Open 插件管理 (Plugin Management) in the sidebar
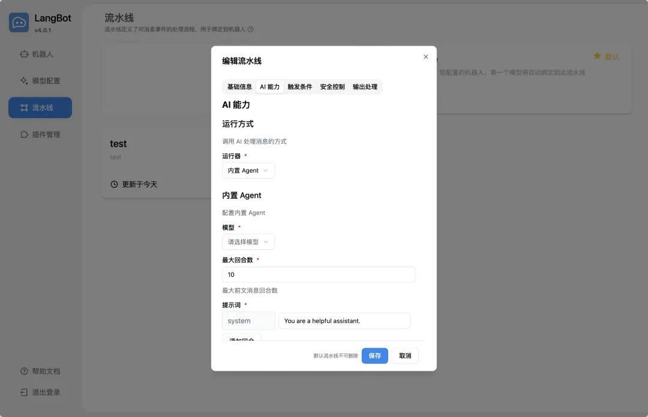Image resolution: width=648 pixels, height=417 pixels. [x=40, y=134]
